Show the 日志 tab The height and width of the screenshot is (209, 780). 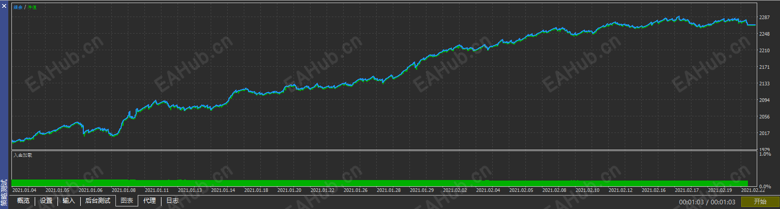[x=172, y=201]
